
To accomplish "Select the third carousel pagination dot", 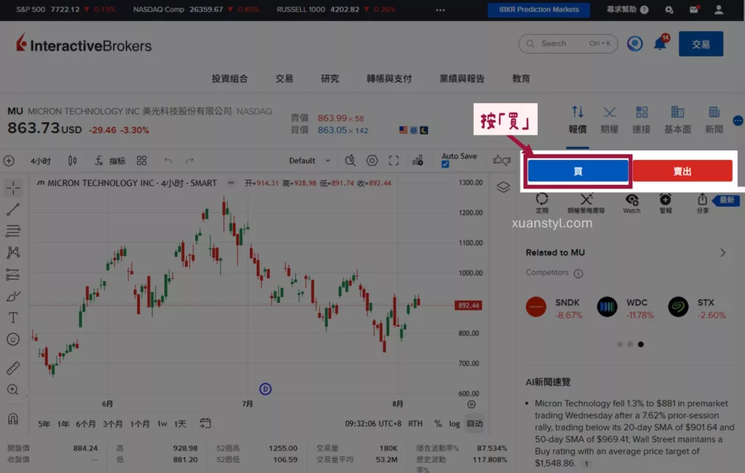I will coord(640,344).
